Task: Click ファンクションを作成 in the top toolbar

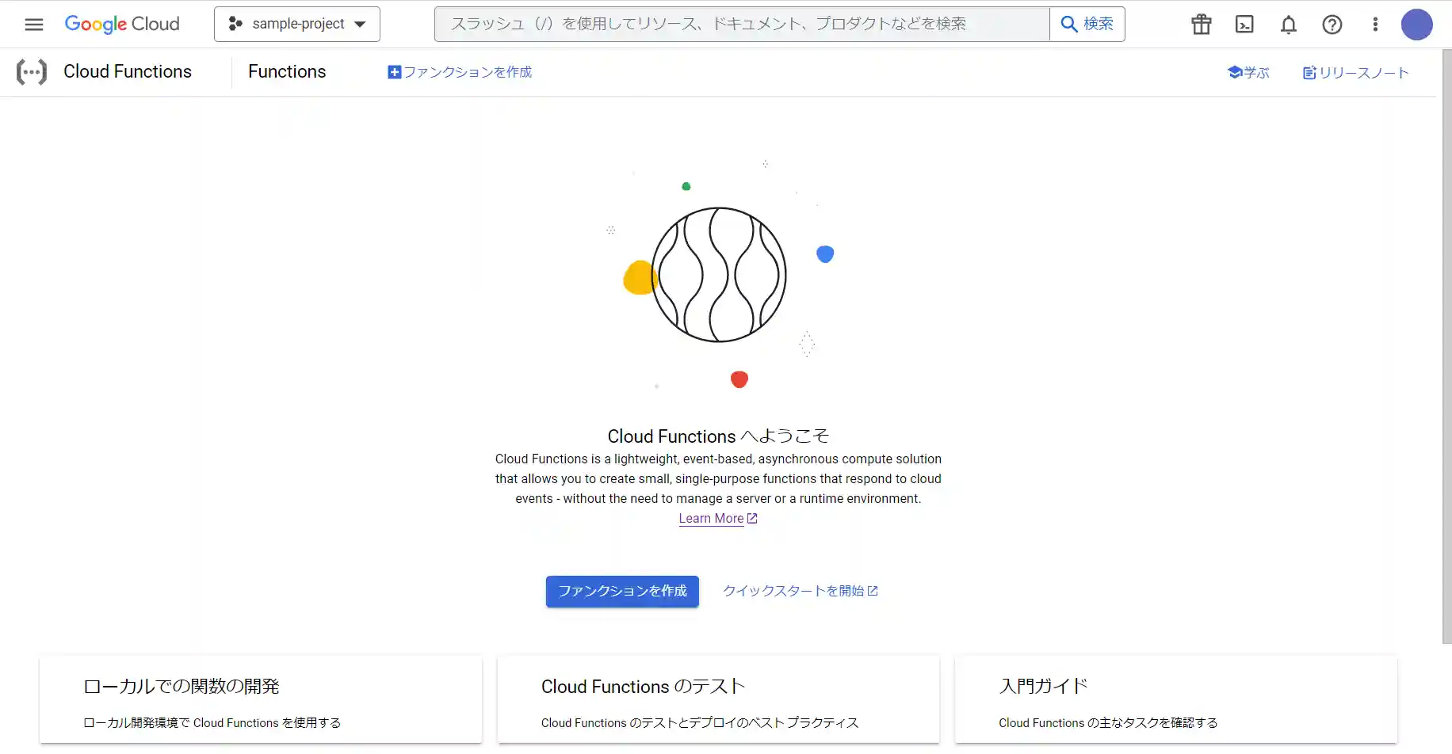Action: pyautogui.click(x=460, y=72)
